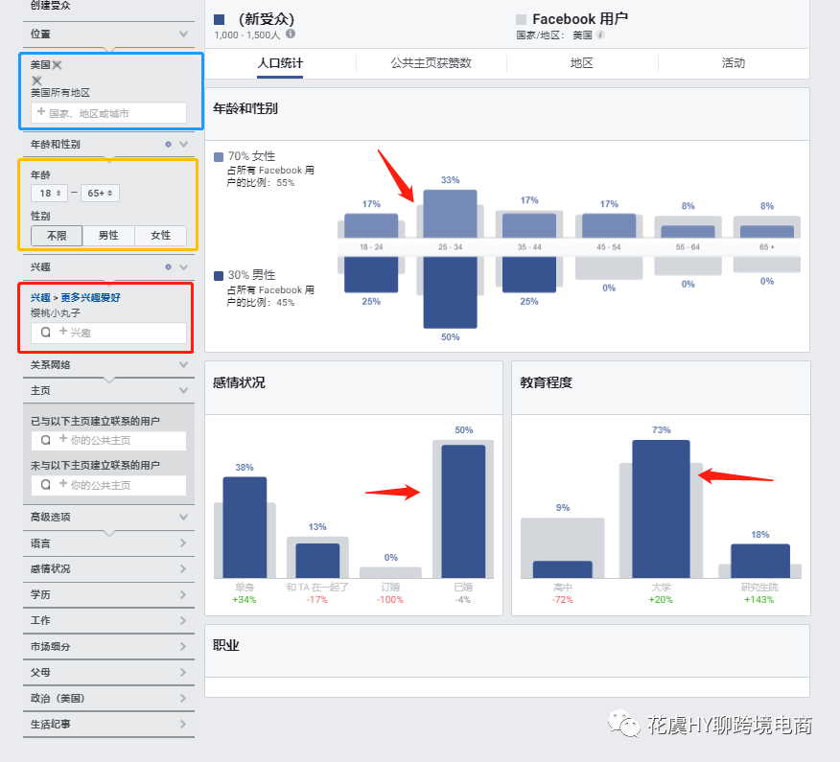Switch to 公共主页获赞数 tab
Screen dimensions: 840x762
pos(431,63)
